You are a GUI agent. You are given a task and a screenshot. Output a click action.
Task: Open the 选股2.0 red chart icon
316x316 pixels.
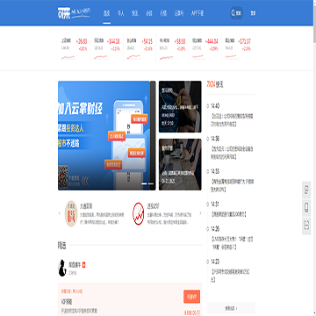[x=138, y=213]
